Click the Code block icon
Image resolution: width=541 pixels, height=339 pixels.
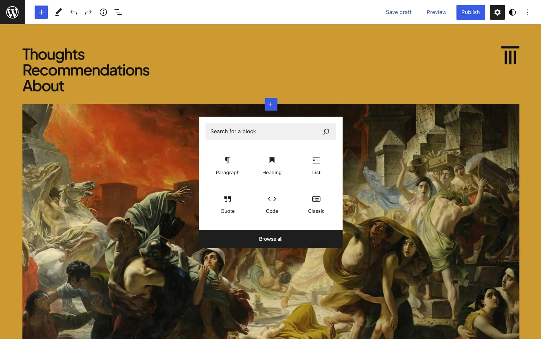click(272, 199)
